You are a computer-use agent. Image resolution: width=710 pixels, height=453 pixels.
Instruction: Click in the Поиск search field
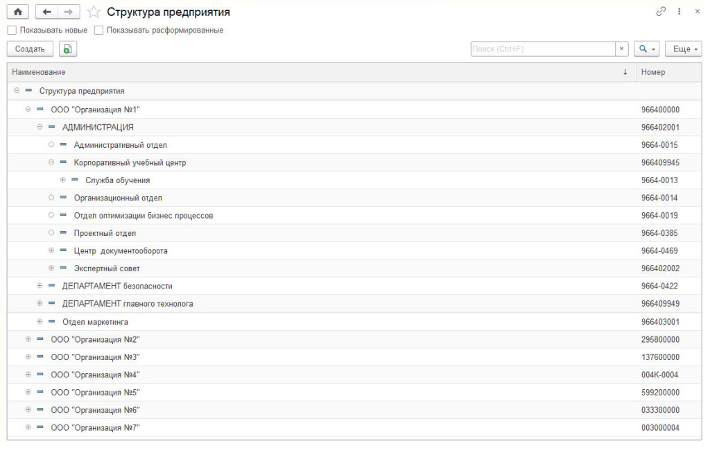coord(542,49)
